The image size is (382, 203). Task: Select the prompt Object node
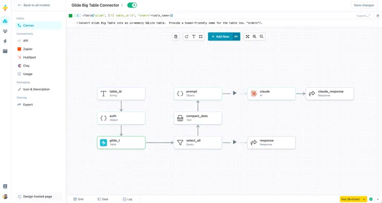pos(198,93)
